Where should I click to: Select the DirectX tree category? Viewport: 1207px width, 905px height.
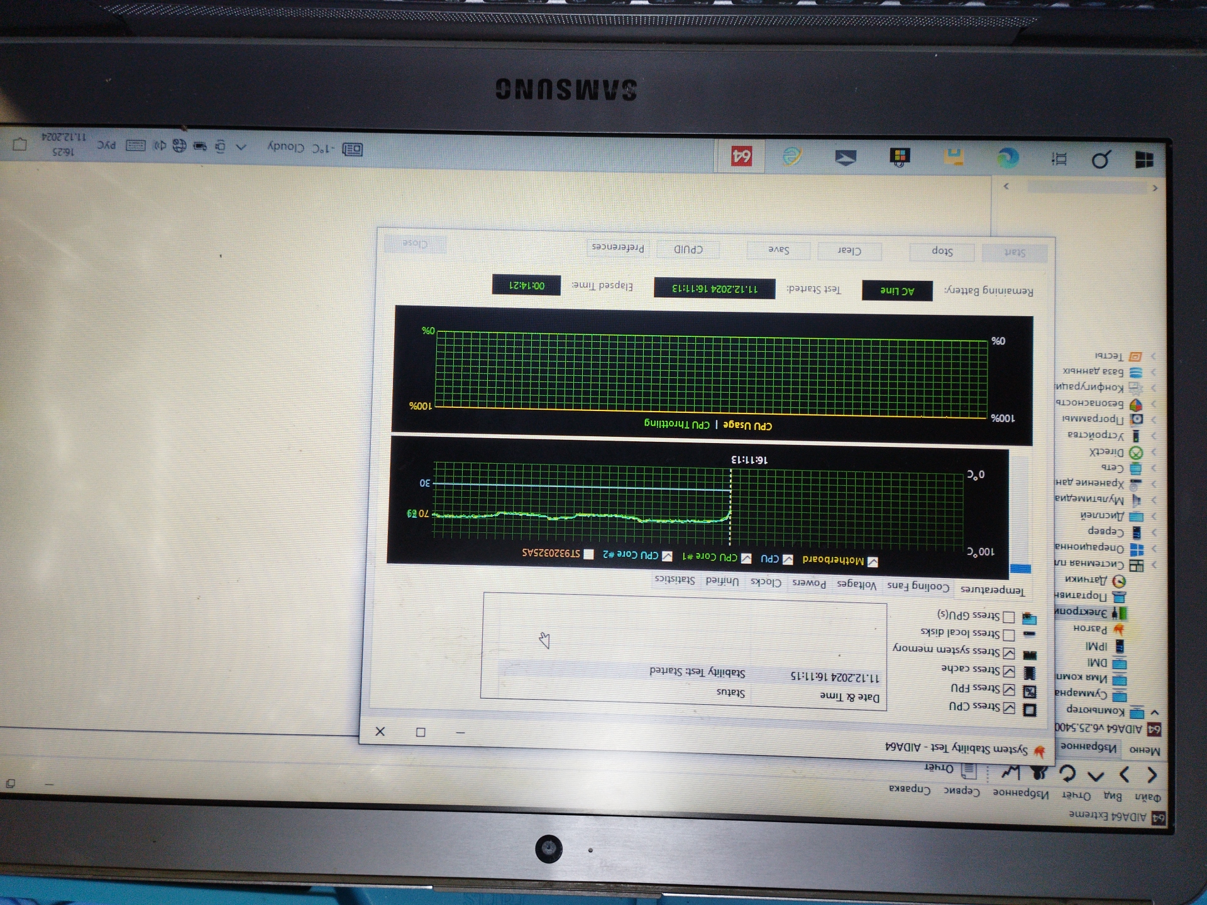1116,452
